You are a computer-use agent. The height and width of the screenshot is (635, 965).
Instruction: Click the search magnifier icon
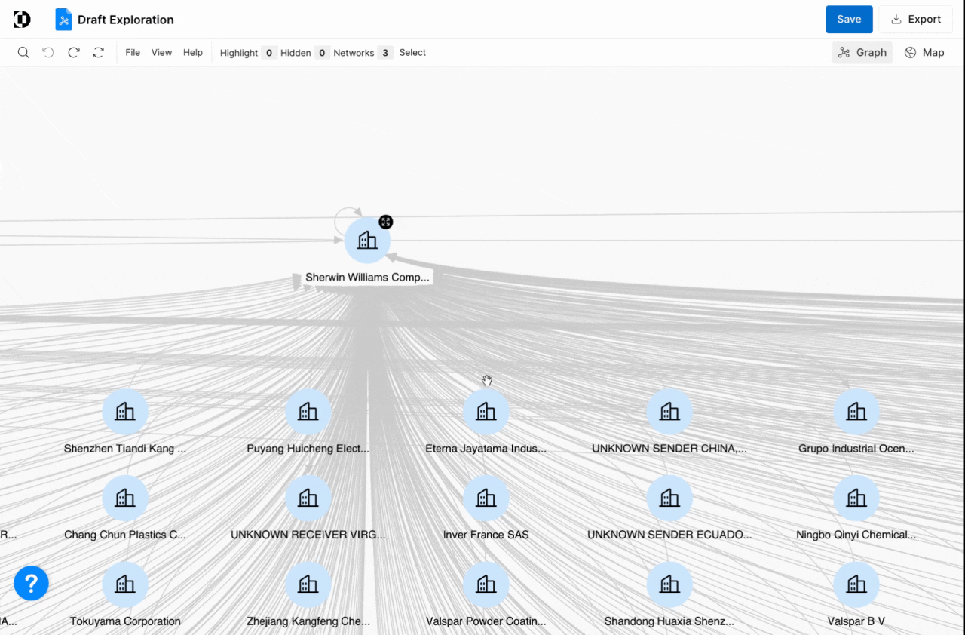coord(23,53)
